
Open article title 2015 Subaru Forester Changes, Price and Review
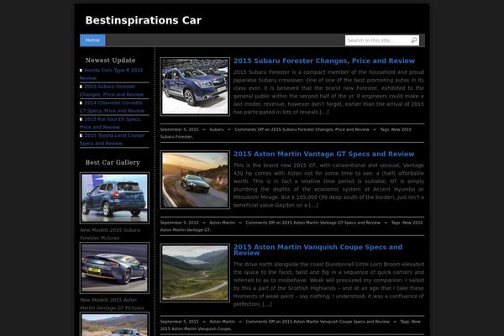[324, 60]
